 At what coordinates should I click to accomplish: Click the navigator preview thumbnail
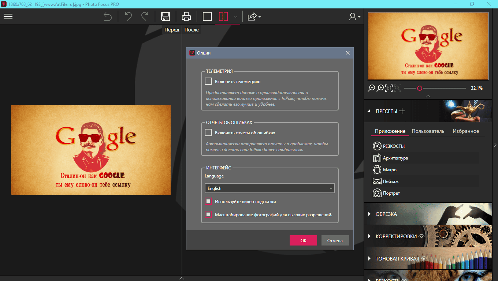pos(428,46)
